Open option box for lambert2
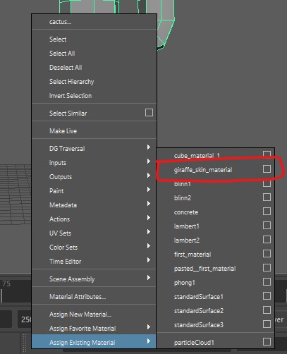The height and width of the screenshot is (354, 287). click(x=267, y=239)
